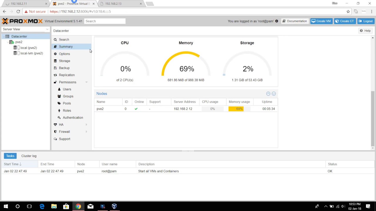This screenshot has width=376, height=211.
Task: Open the taskbar clock and date
Action: coord(354,206)
